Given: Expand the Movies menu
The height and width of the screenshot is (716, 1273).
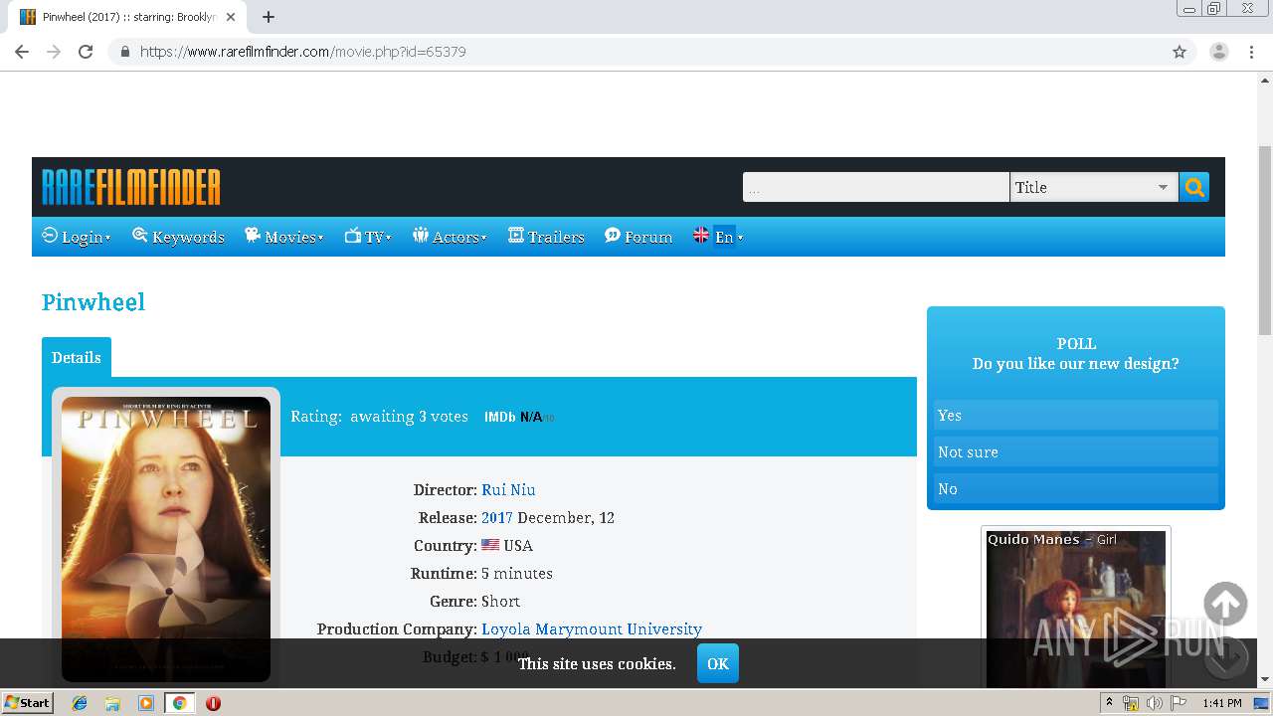Looking at the screenshot, I should click(284, 237).
